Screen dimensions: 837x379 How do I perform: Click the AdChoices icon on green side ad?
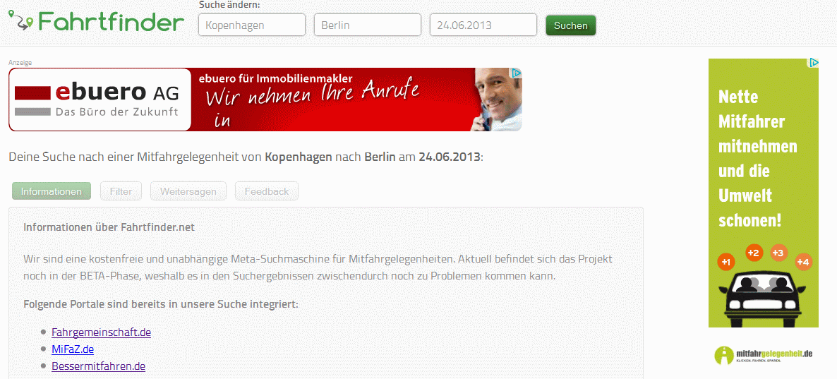coord(813,63)
